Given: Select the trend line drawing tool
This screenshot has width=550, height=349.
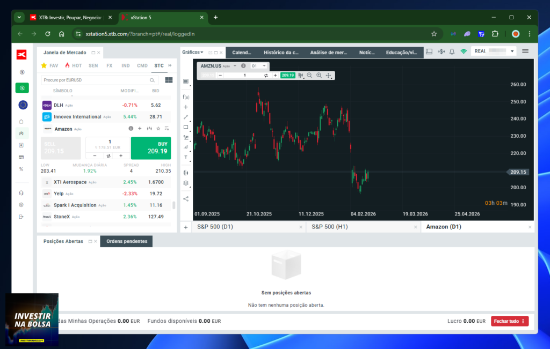Looking at the screenshot, I should click(x=186, y=117).
